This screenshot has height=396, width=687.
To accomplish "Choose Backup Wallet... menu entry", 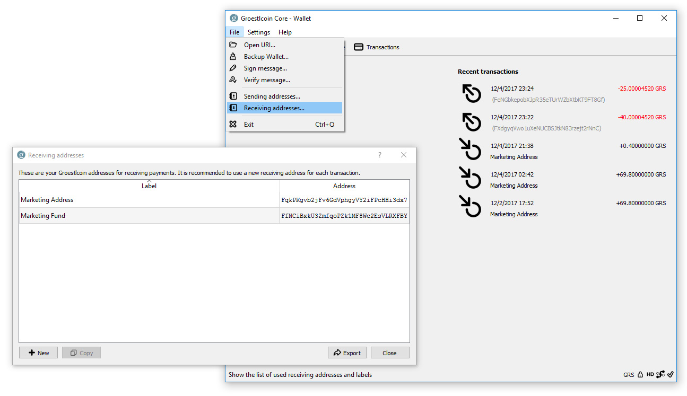I will coord(285,56).
